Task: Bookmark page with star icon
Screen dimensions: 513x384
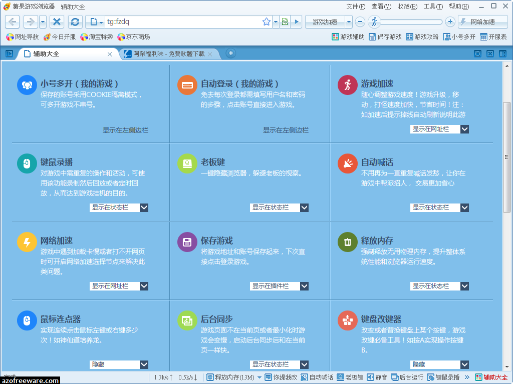Action: coord(267,22)
